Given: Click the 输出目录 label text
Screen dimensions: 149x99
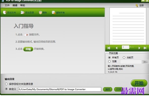Looking at the screenshot, I should (10, 79).
